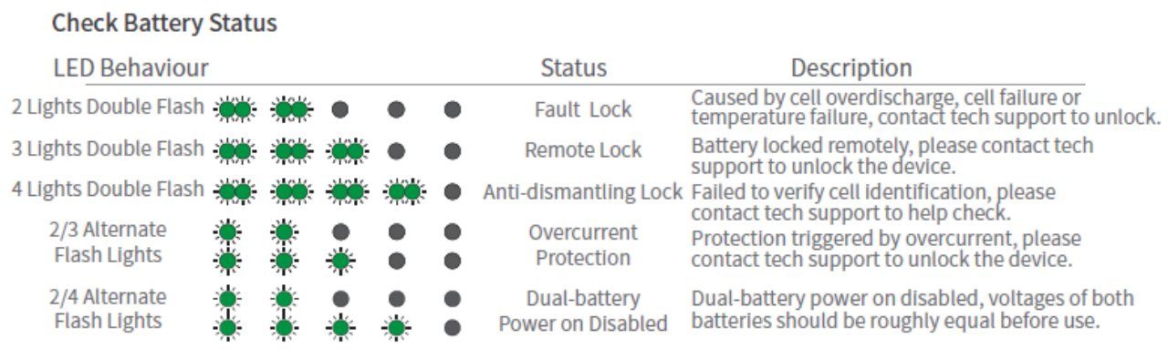
Task: Select the Check Battery Status heading
Action: (164, 24)
